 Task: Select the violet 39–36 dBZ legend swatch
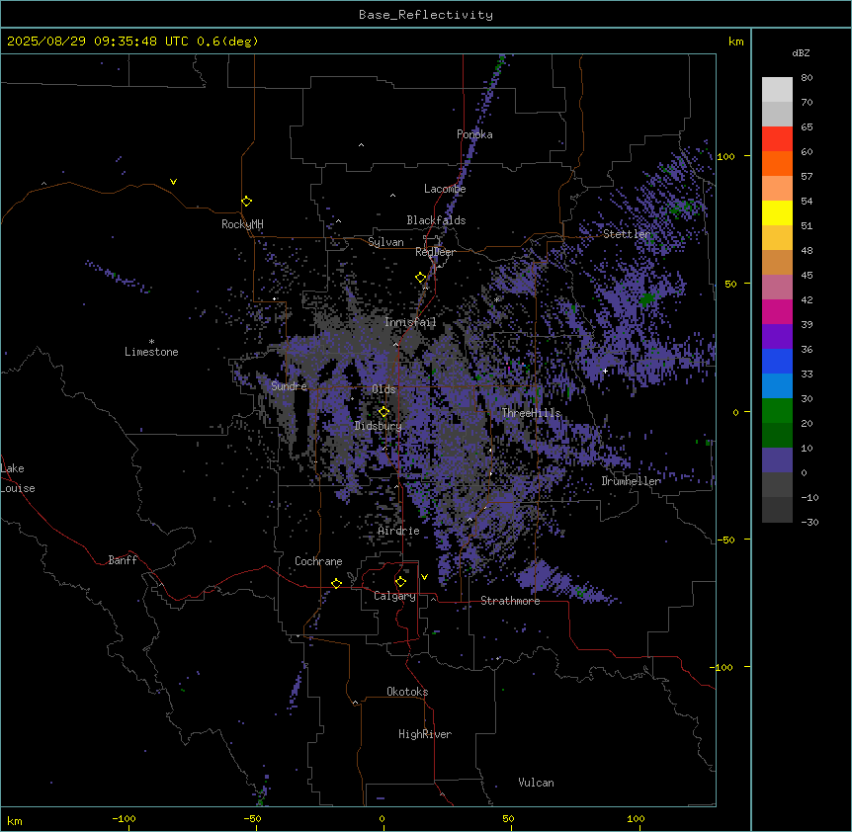point(777,337)
